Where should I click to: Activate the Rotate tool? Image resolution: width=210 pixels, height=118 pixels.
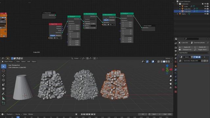[4, 80]
